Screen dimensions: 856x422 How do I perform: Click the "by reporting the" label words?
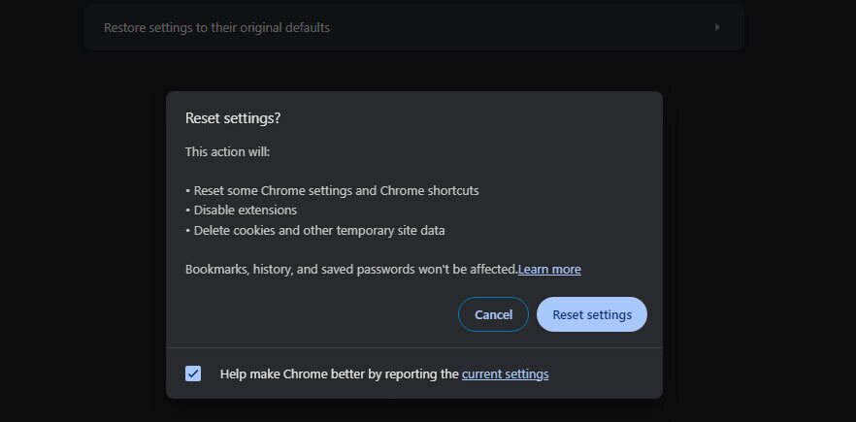413,373
